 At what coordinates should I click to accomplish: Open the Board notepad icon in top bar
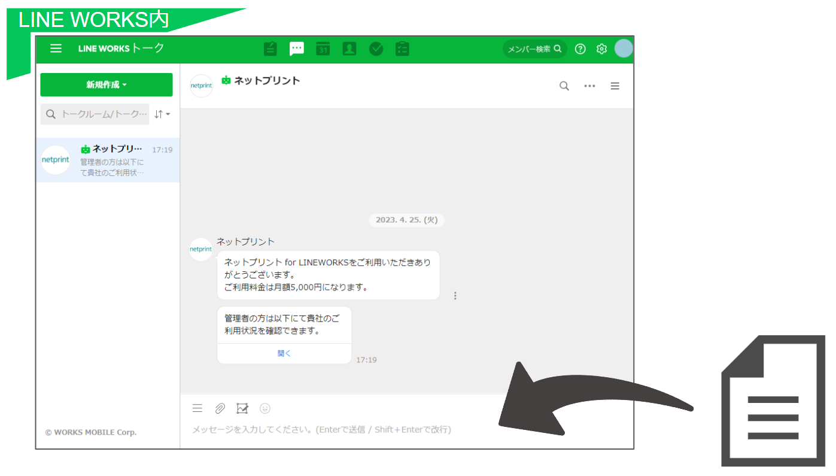coord(270,48)
